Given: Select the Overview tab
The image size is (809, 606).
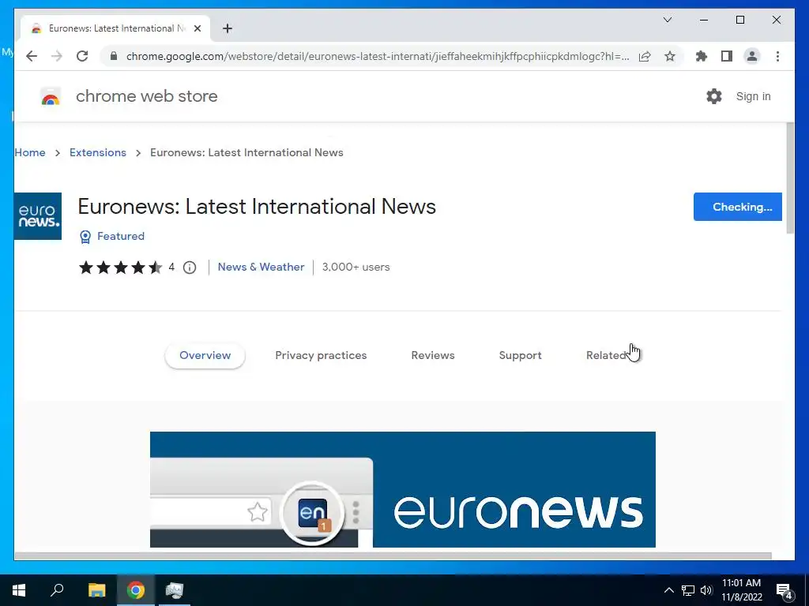Looking at the screenshot, I should [205, 356].
